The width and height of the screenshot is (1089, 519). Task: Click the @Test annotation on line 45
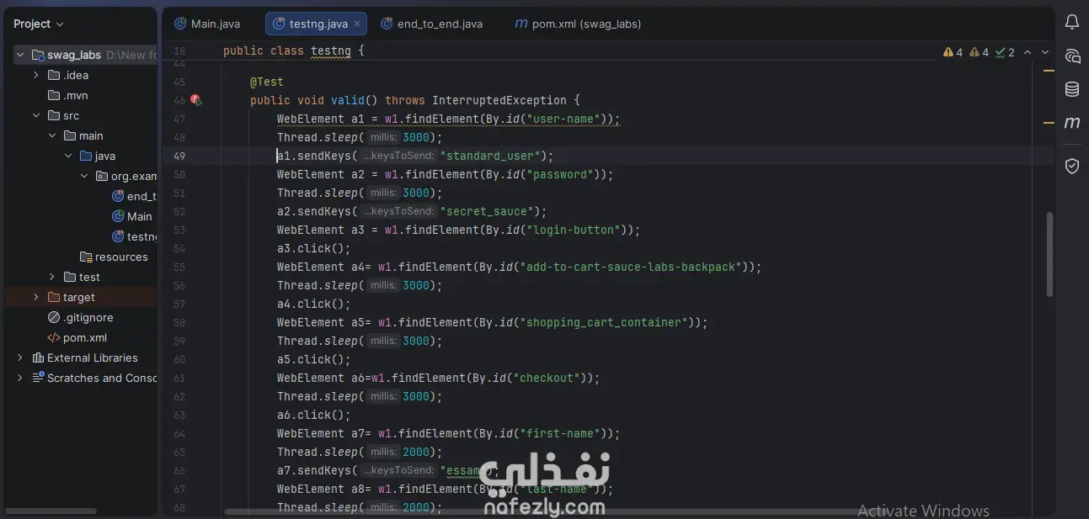coord(267,82)
